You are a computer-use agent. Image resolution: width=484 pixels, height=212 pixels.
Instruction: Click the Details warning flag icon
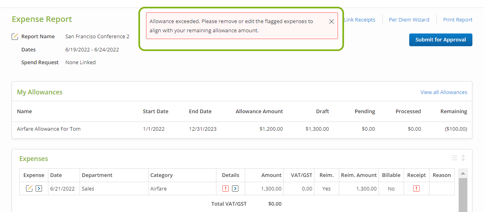coord(226,188)
